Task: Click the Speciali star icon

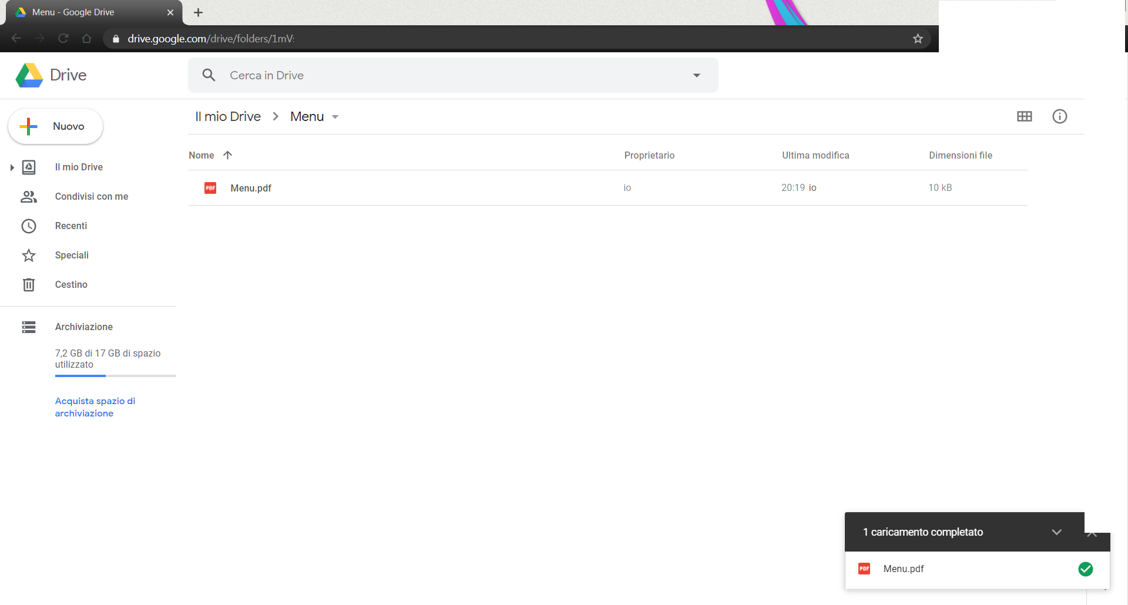Action: [29, 256]
